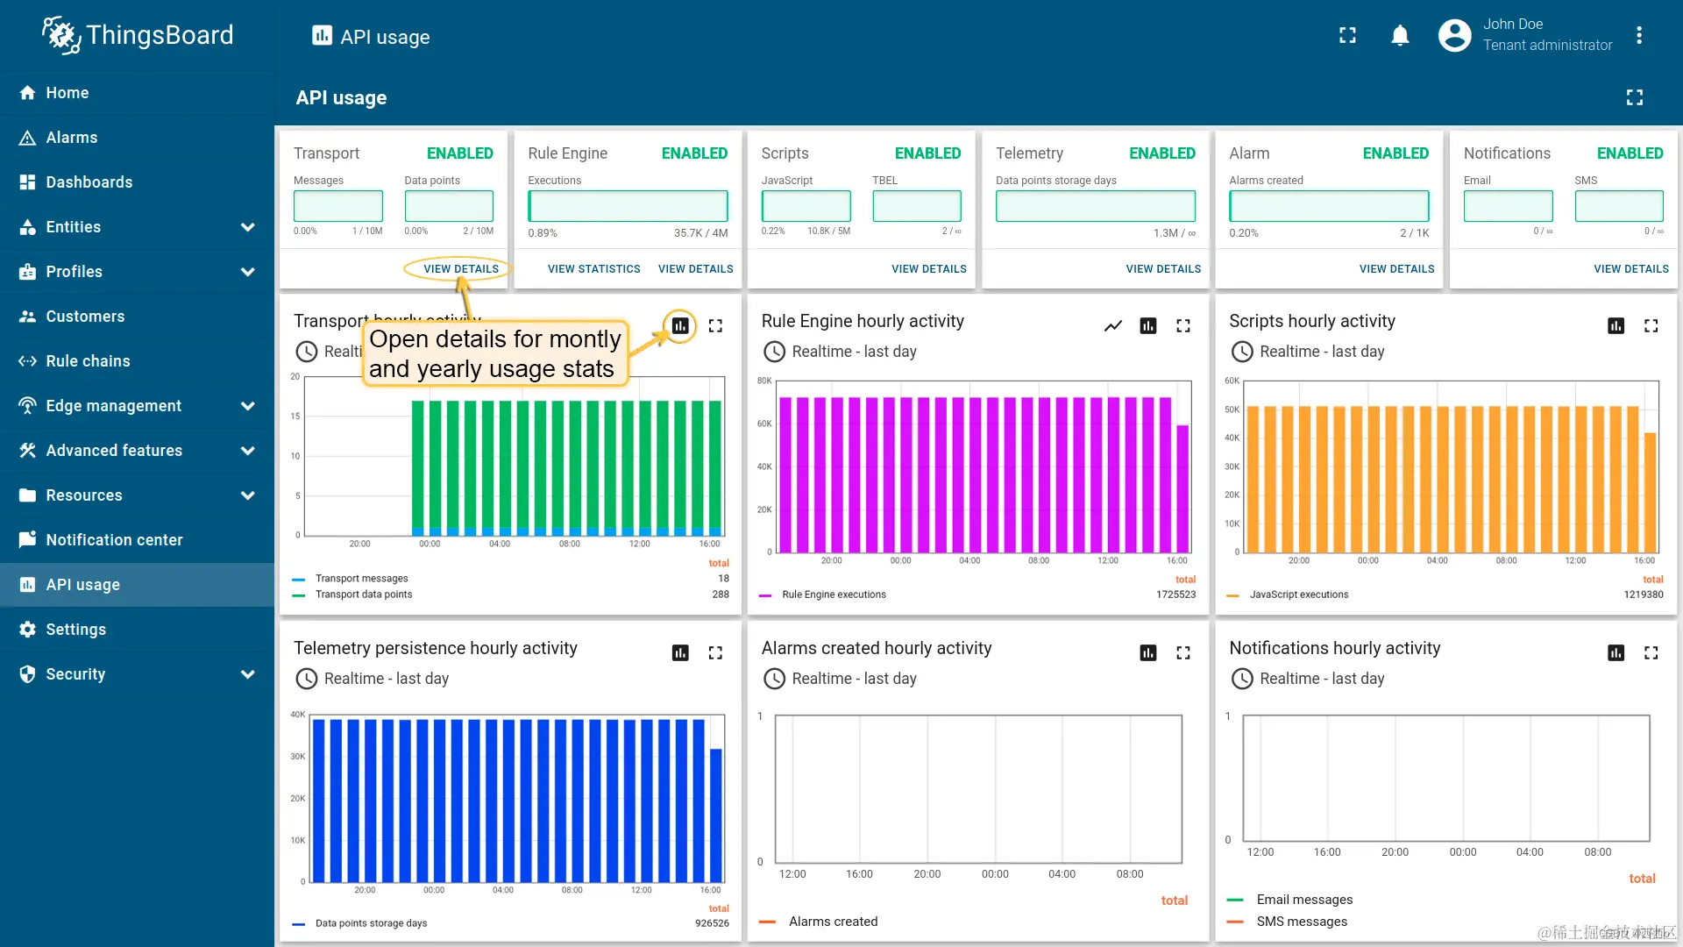
Task: Click the John Doe profile avatar
Action: (1454, 36)
